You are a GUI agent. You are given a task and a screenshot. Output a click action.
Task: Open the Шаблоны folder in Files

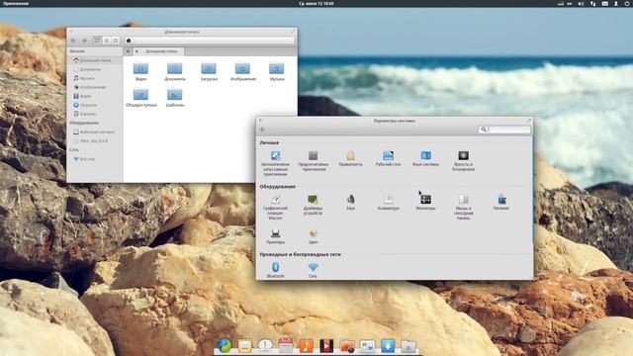[175, 98]
